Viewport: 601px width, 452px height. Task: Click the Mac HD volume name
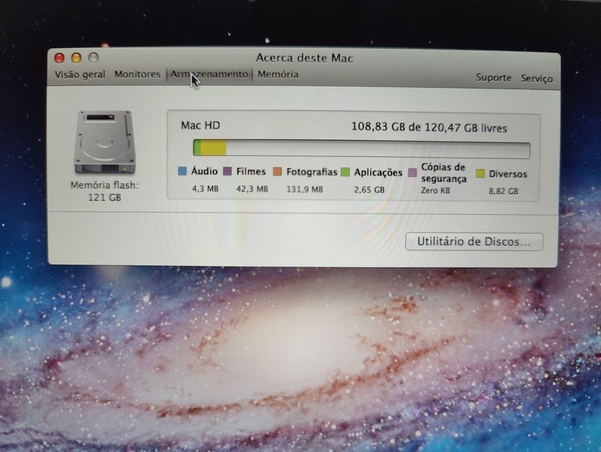click(200, 125)
